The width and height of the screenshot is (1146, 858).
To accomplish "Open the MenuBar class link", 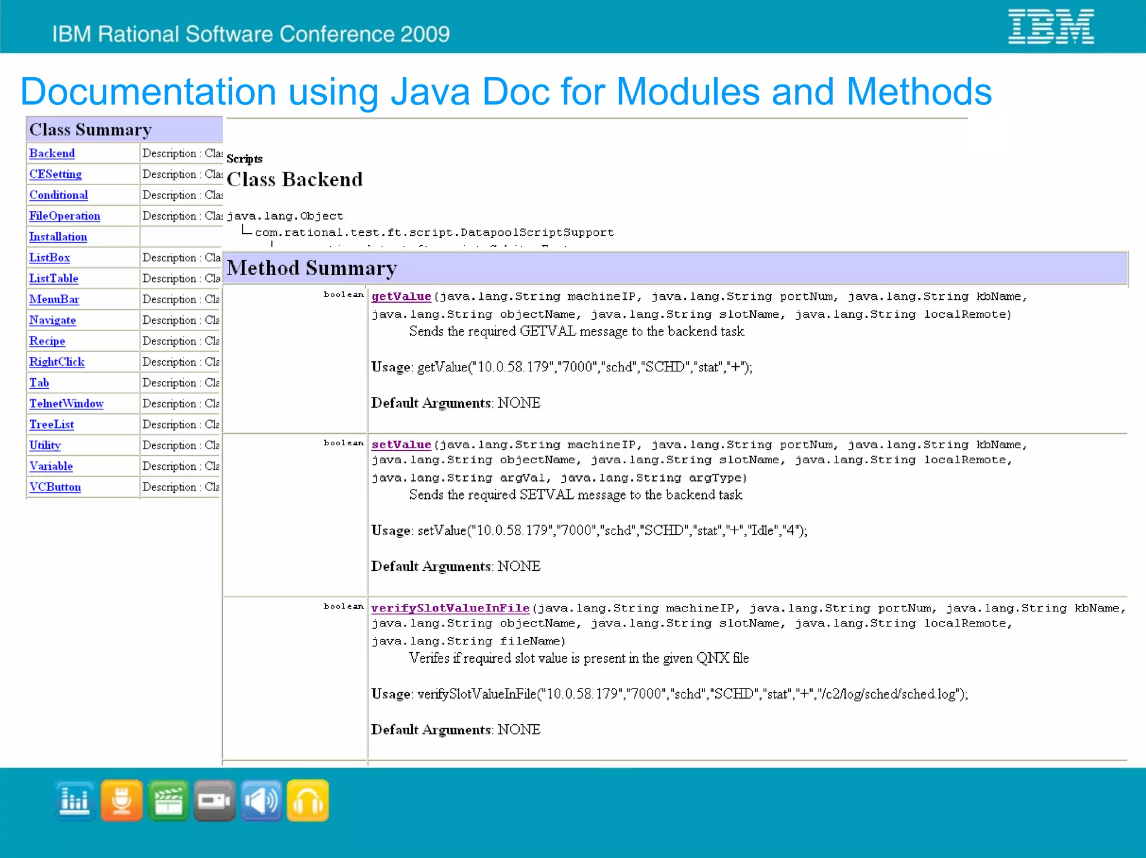I will [54, 299].
